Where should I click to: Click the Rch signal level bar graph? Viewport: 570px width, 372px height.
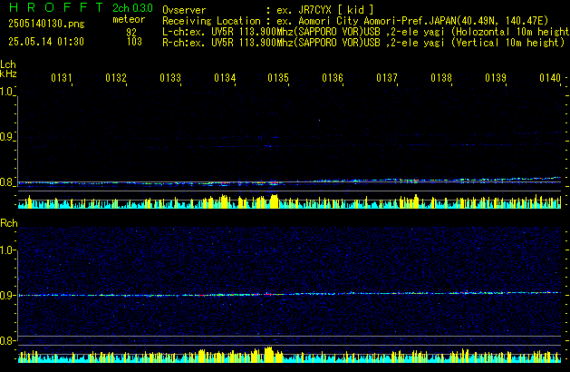click(x=289, y=355)
